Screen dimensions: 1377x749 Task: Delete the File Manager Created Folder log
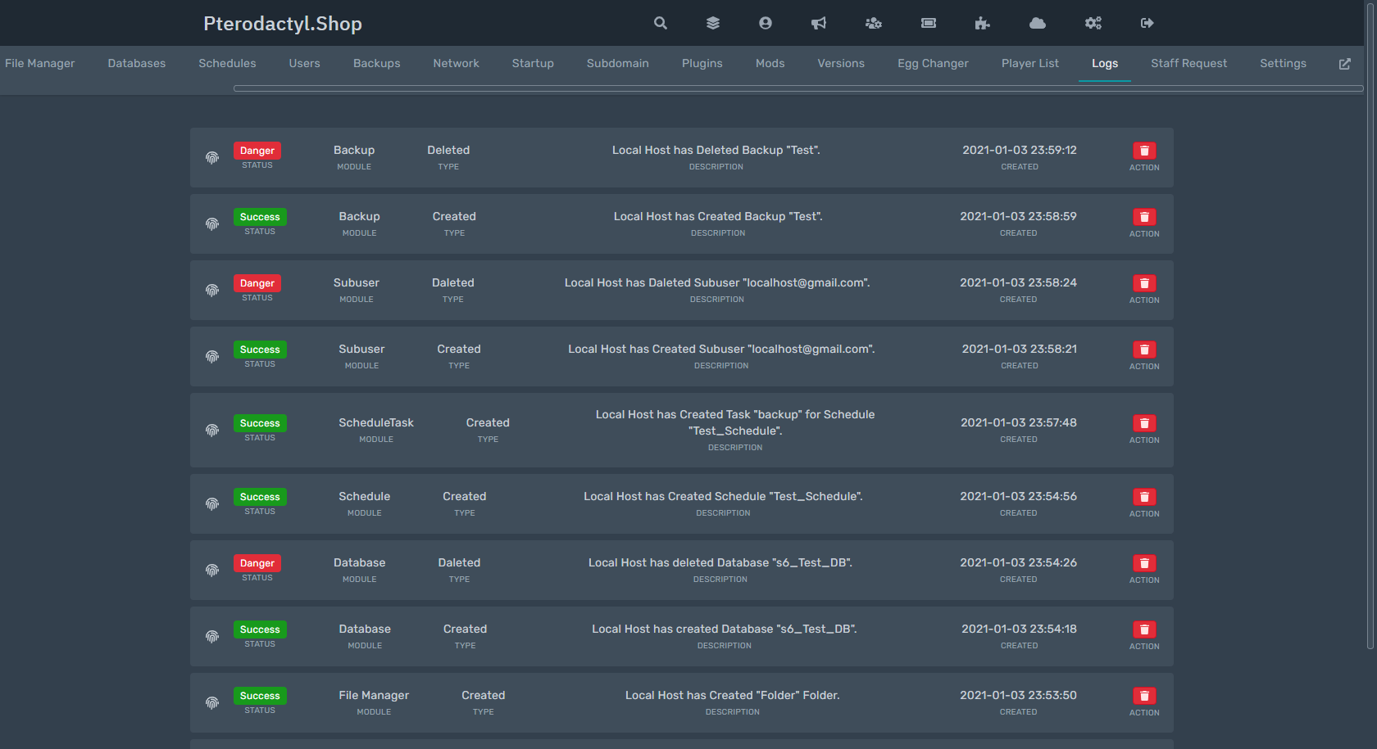1144,696
